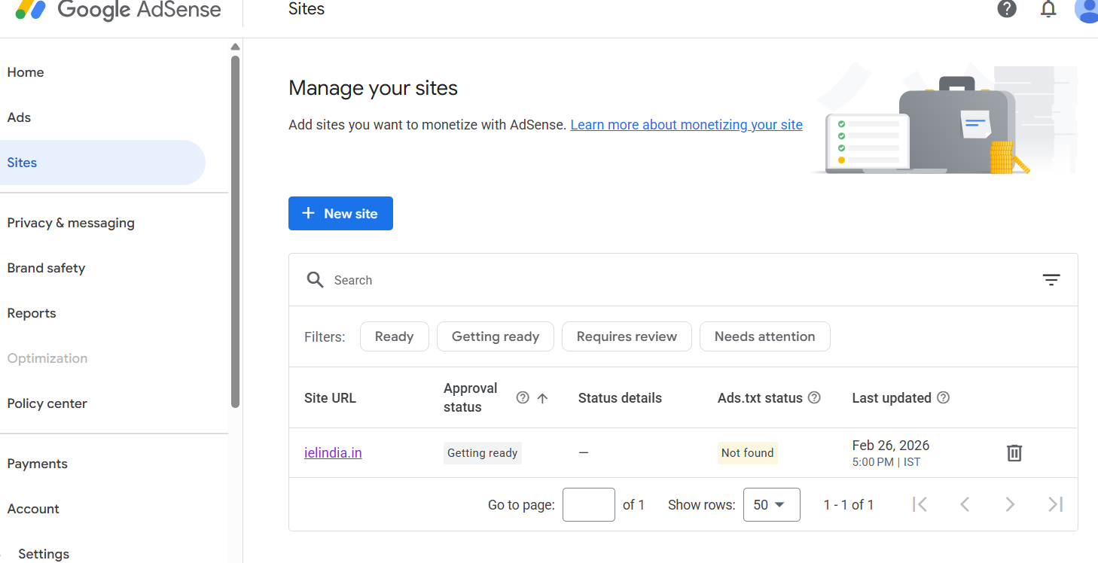This screenshot has height=563, width=1098.
Task: Toggle the Getting ready filter chip
Action: click(x=495, y=336)
